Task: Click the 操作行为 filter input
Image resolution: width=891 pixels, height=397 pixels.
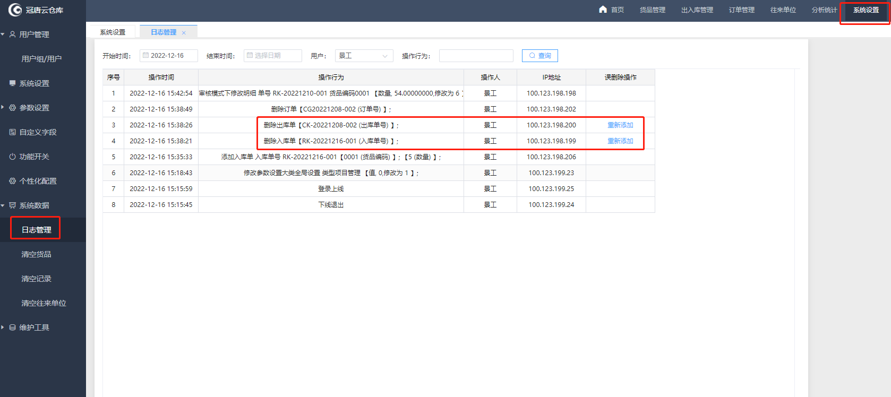Action: [x=476, y=56]
